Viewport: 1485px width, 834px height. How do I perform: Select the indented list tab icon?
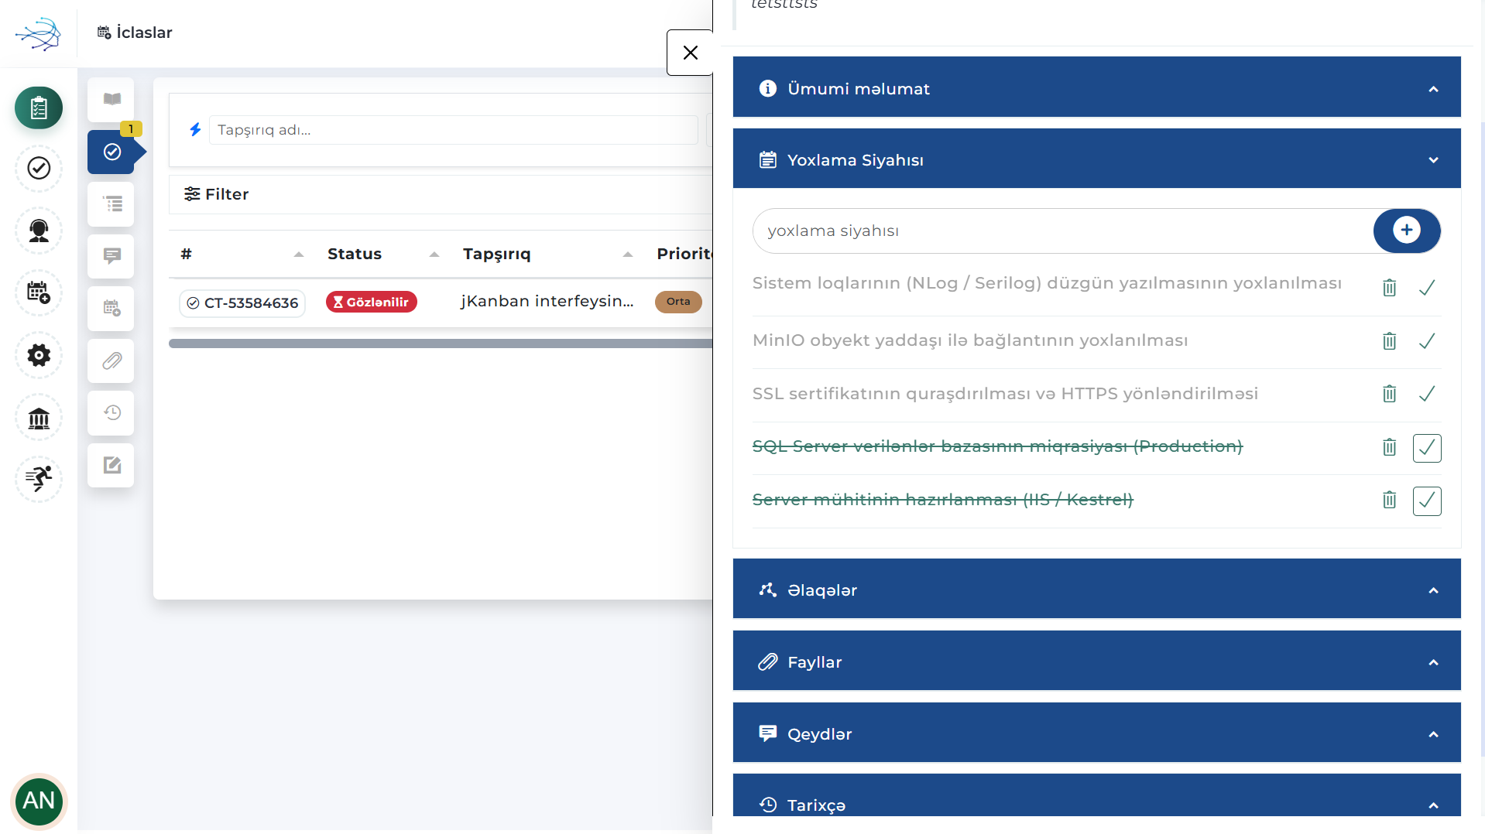pyautogui.click(x=111, y=204)
